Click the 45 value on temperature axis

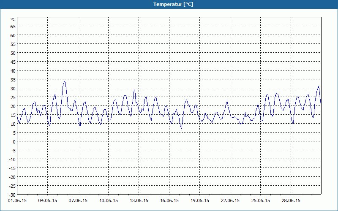[x=13, y=62]
